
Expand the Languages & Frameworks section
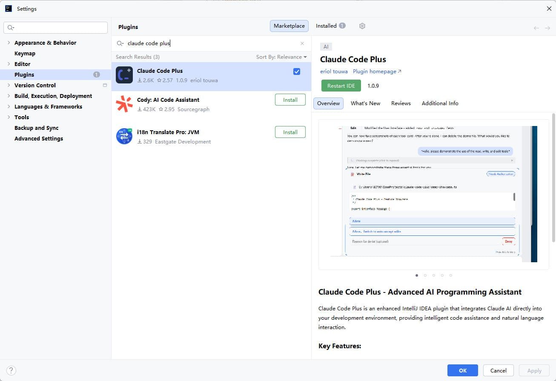point(9,106)
